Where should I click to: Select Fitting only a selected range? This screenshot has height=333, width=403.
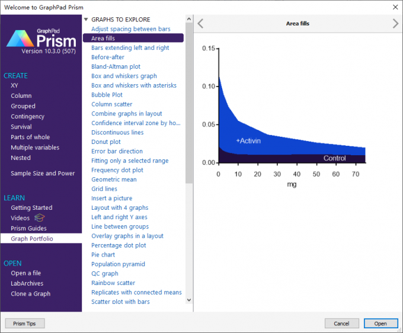[x=130, y=161]
